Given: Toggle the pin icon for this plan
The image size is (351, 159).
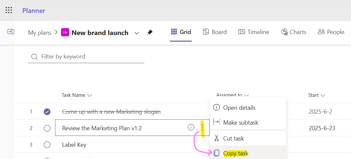Looking at the screenshot, I should (150, 32).
